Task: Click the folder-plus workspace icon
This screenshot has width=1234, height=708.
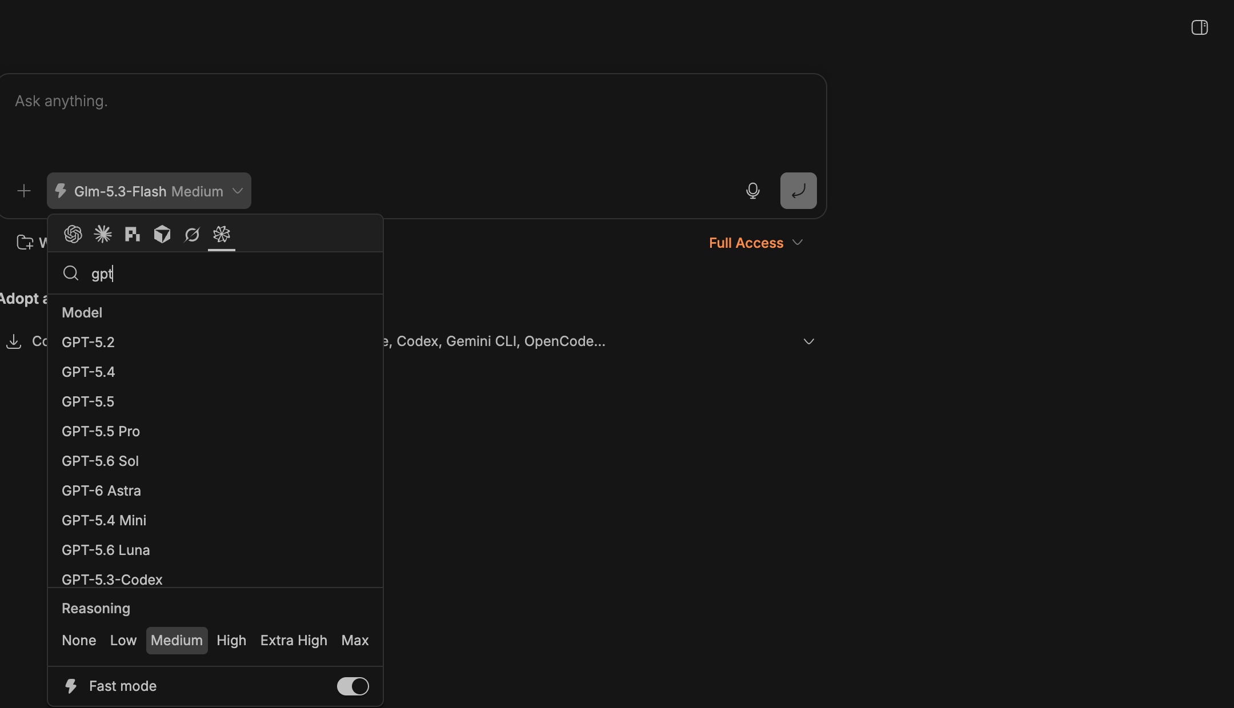Action: [x=25, y=243]
